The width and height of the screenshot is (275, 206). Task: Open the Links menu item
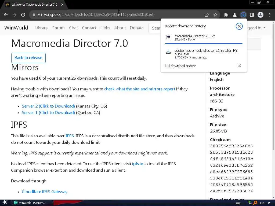point(105,28)
